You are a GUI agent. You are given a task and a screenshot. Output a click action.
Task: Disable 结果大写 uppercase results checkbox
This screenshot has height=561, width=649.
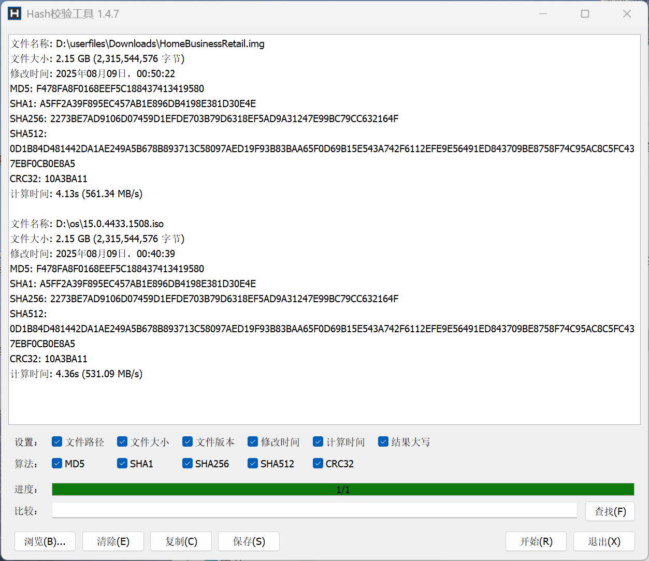point(384,442)
